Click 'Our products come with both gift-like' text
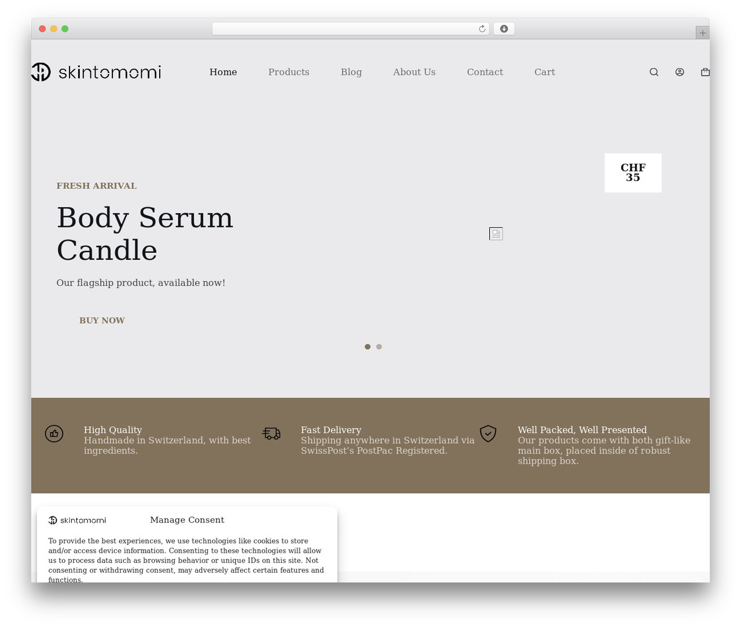This screenshot has width=741, height=627. click(x=604, y=451)
